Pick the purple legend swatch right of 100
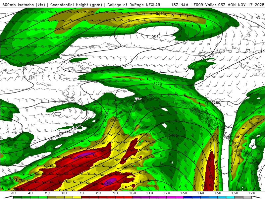 point(137,197)
